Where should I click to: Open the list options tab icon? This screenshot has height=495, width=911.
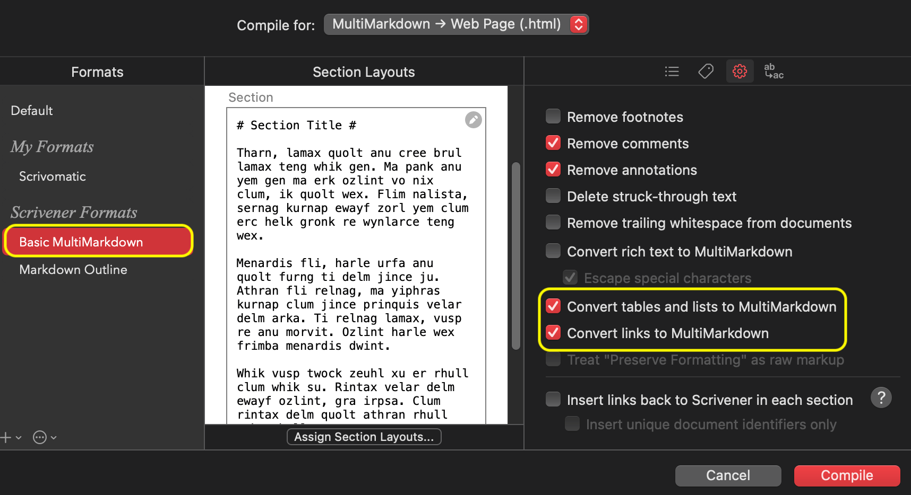672,72
